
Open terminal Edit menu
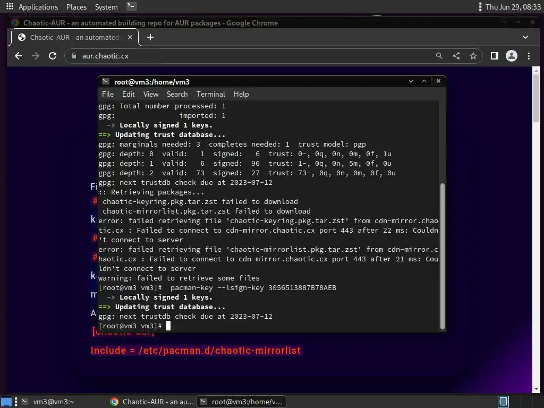tap(128, 95)
